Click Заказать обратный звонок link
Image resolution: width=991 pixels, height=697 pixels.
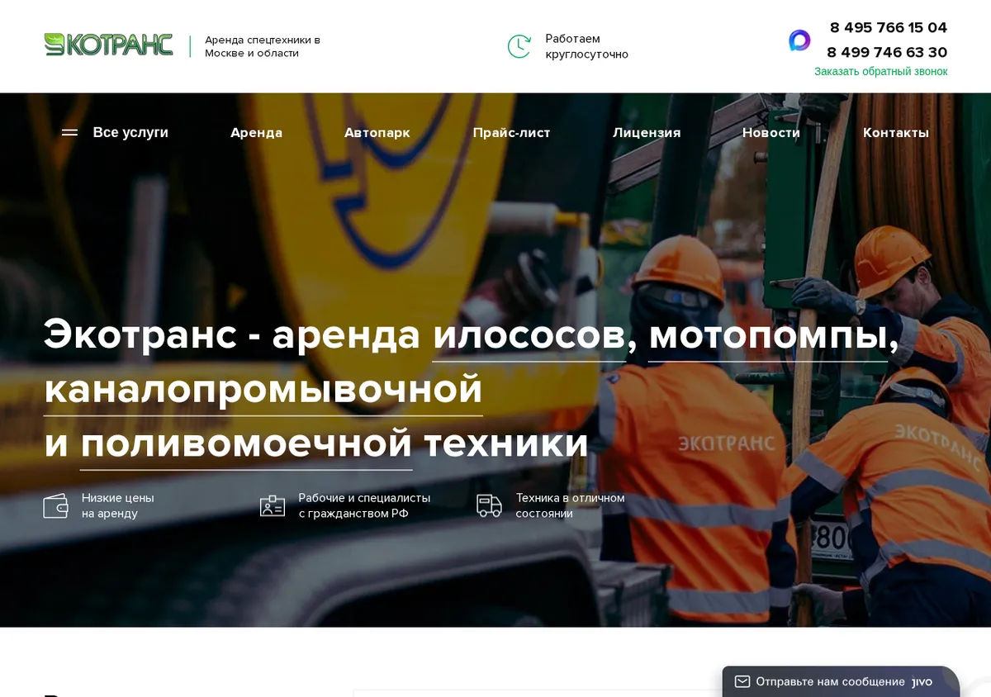coord(881,72)
